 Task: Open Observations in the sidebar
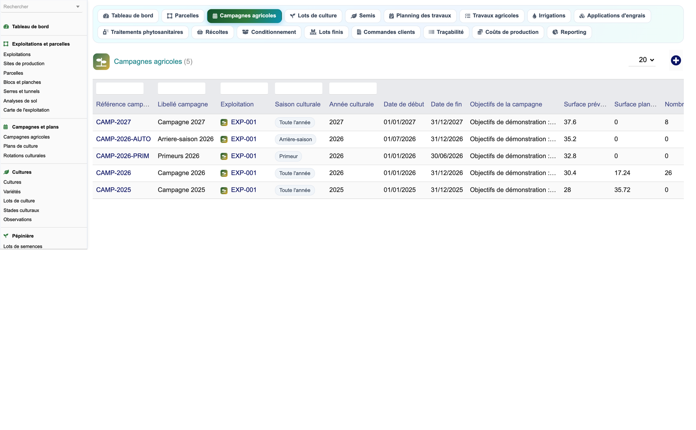pos(18,219)
